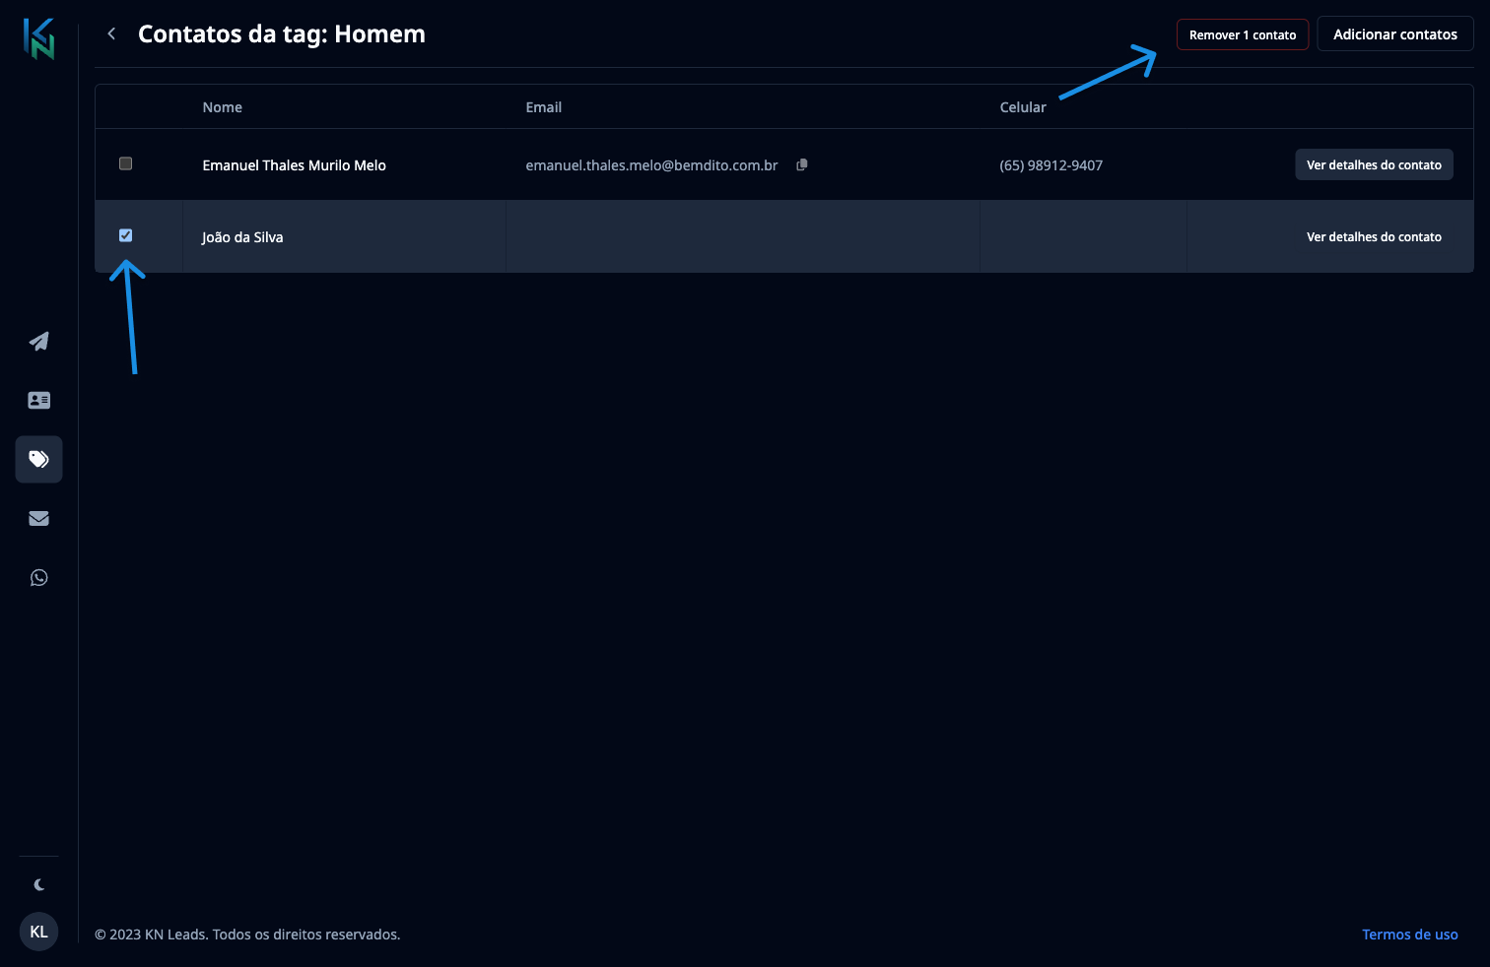
Task: Open the email envelope icon in sidebar
Action: pyautogui.click(x=39, y=518)
